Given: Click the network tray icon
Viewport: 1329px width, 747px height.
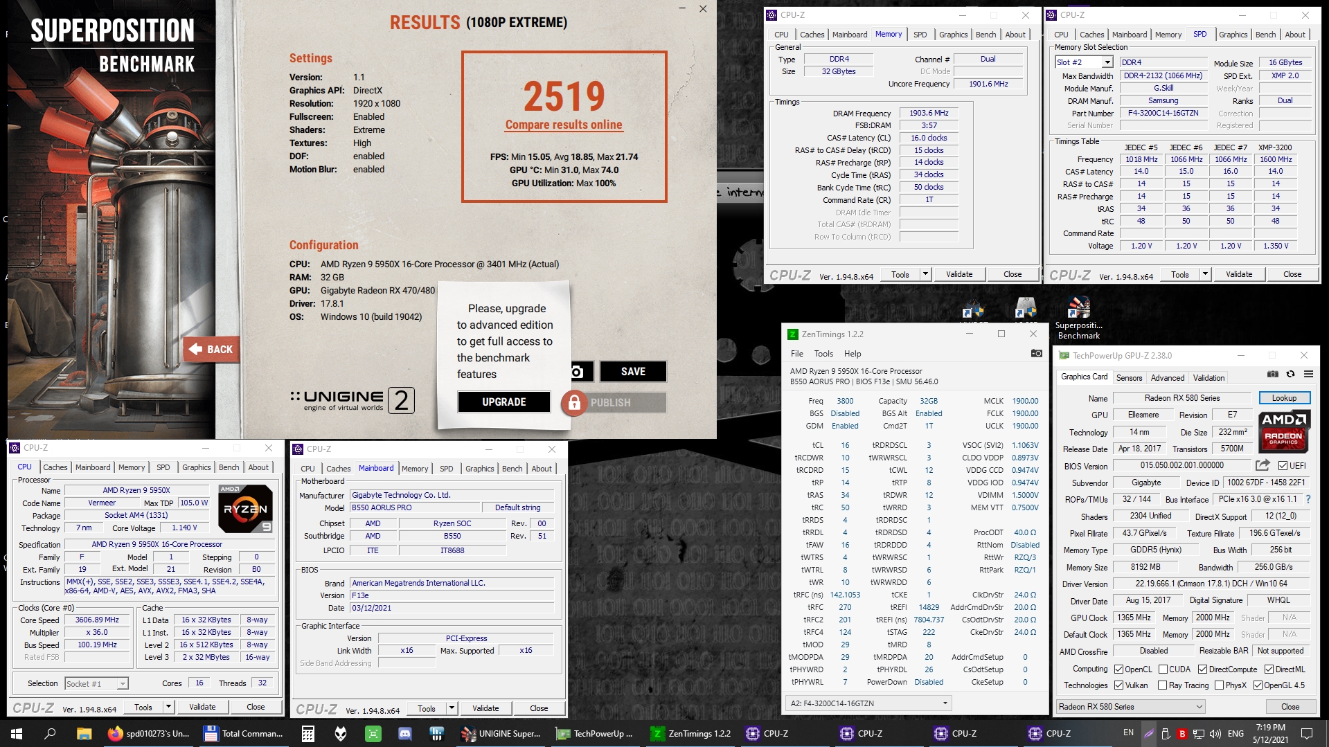Looking at the screenshot, I should pos(1199,733).
